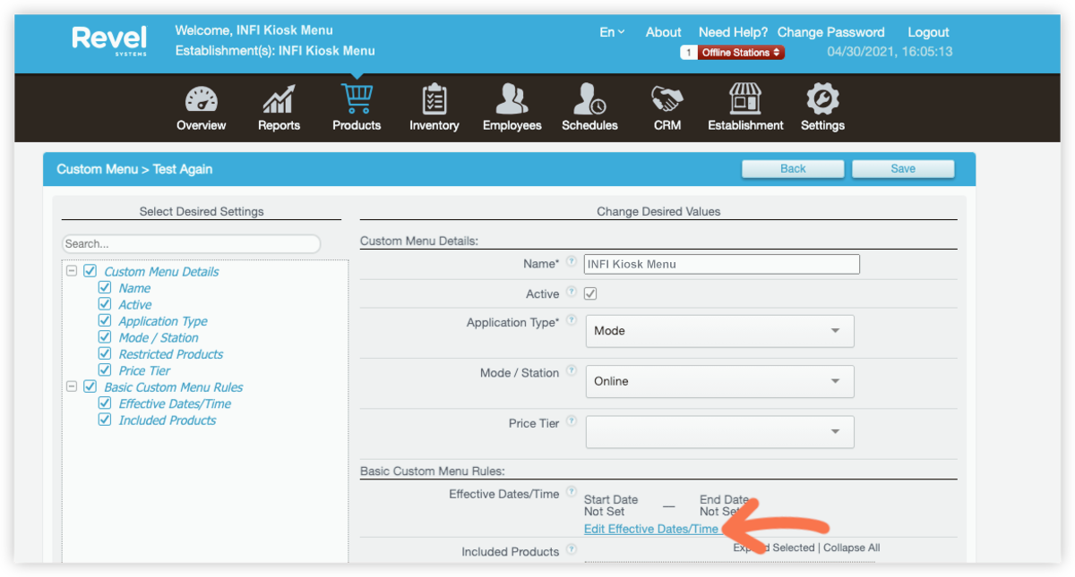
Task: Click help icon next to Included Products
Action: tap(571, 551)
